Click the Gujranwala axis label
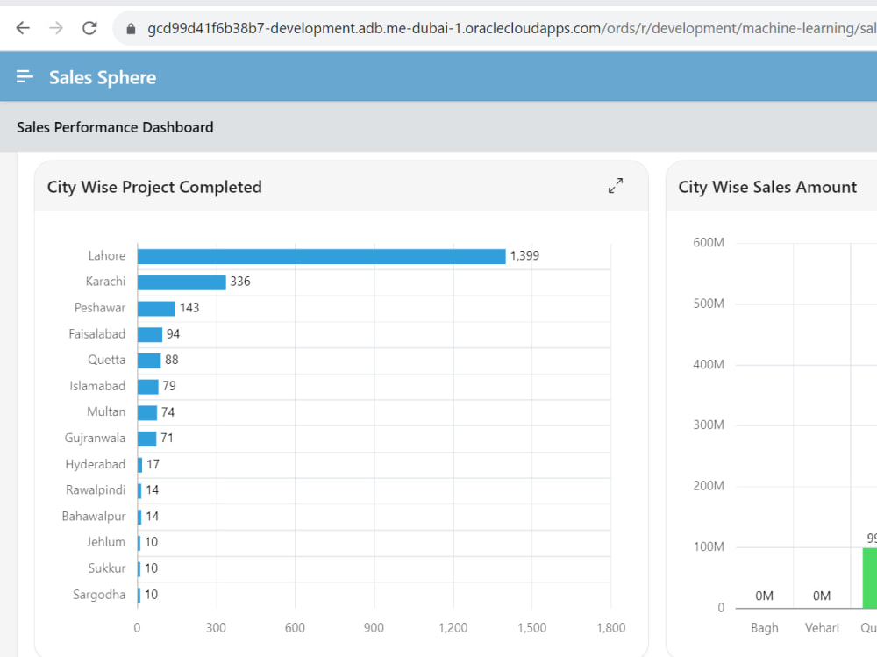877x657 pixels. click(x=95, y=439)
